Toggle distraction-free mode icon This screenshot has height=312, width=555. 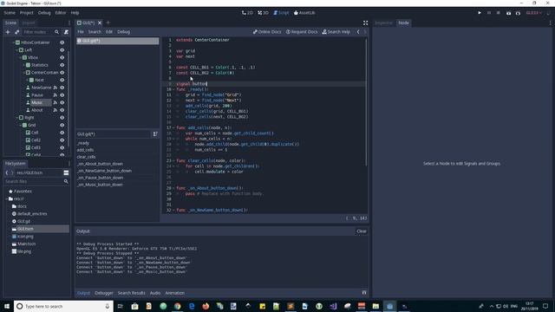pyautogui.click(x=365, y=23)
